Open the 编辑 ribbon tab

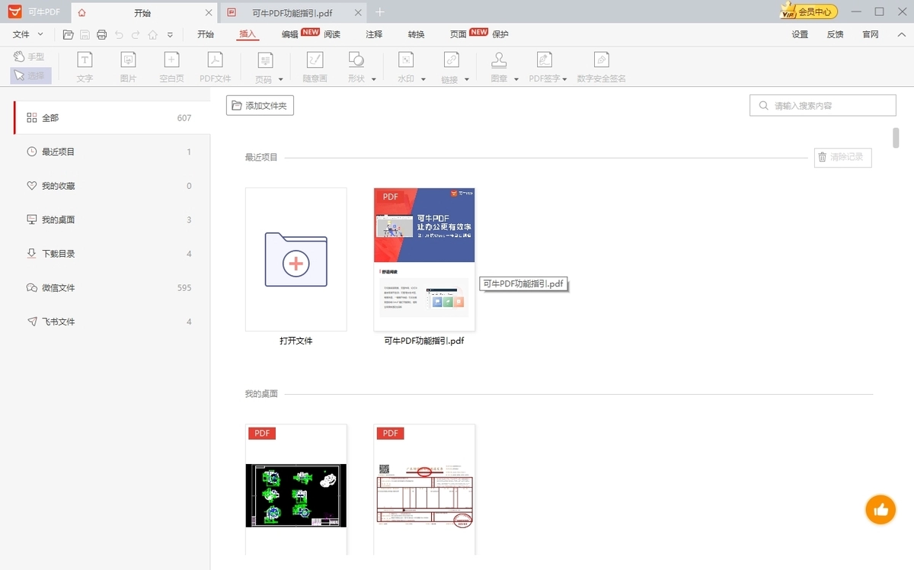289,34
